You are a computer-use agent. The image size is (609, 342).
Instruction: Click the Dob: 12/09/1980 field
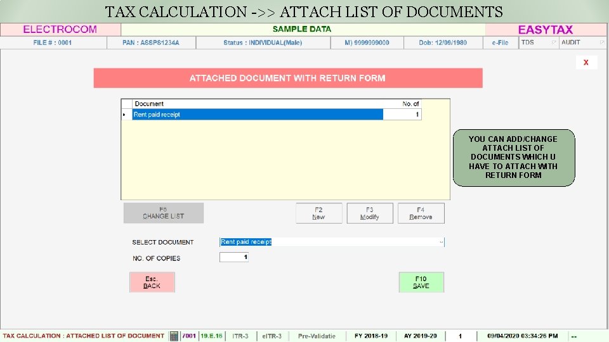pos(443,42)
